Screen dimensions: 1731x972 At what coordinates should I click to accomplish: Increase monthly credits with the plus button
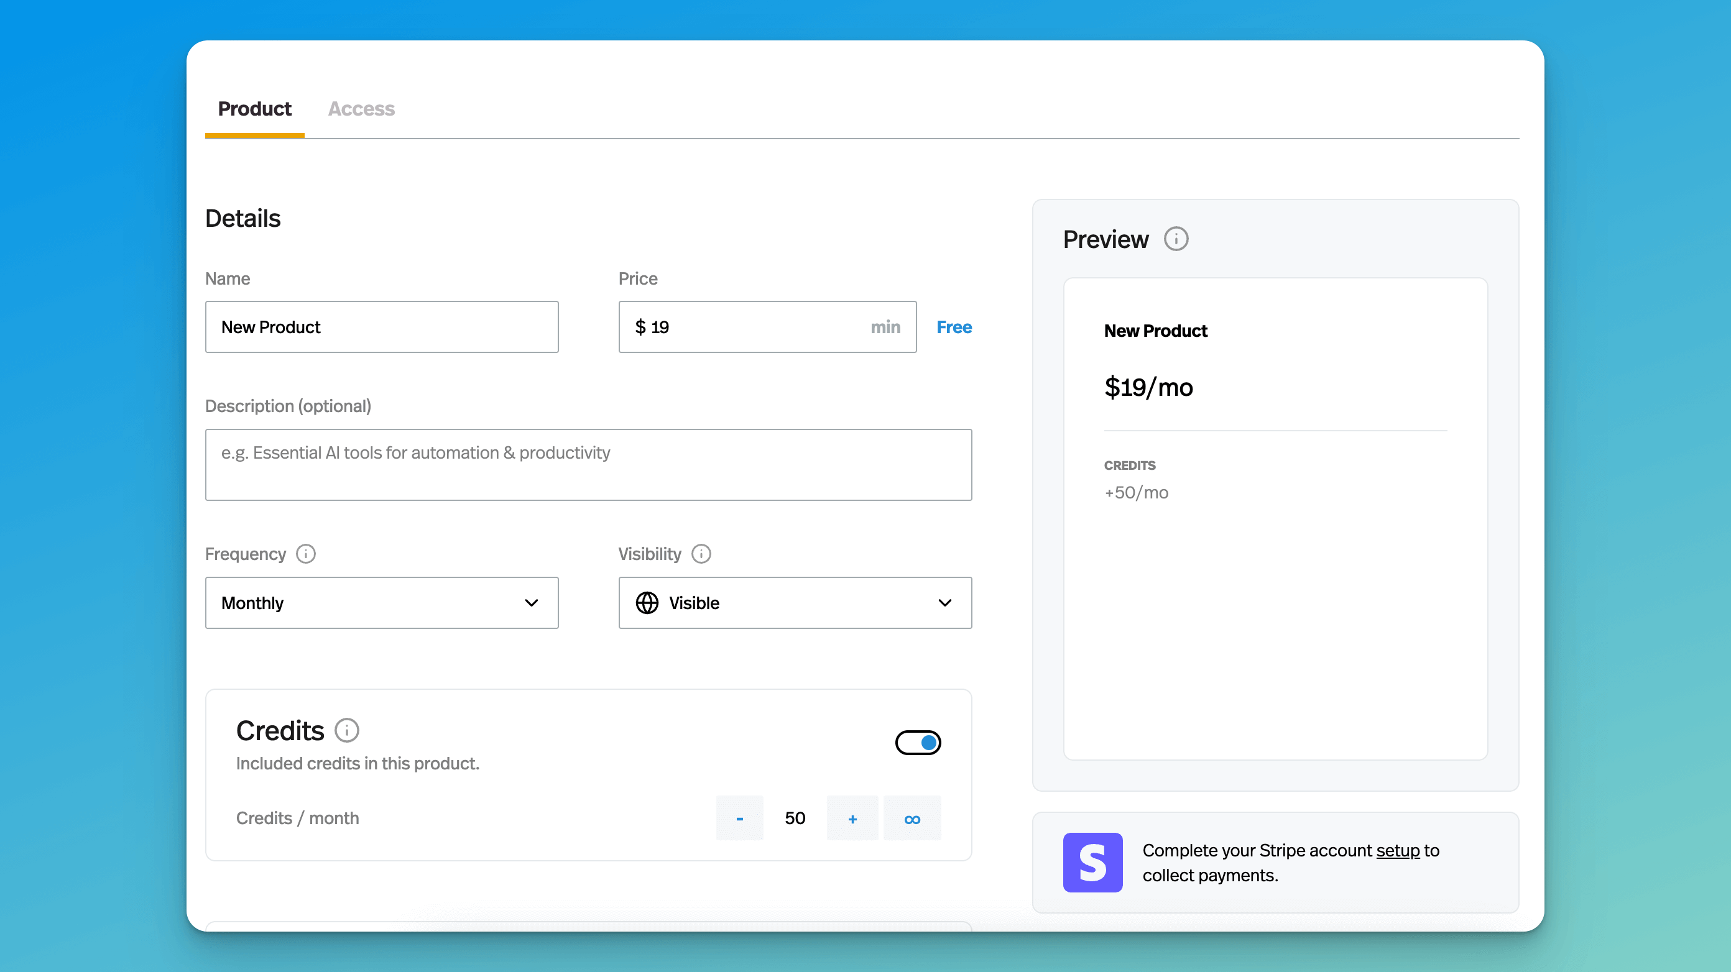click(x=851, y=818)
